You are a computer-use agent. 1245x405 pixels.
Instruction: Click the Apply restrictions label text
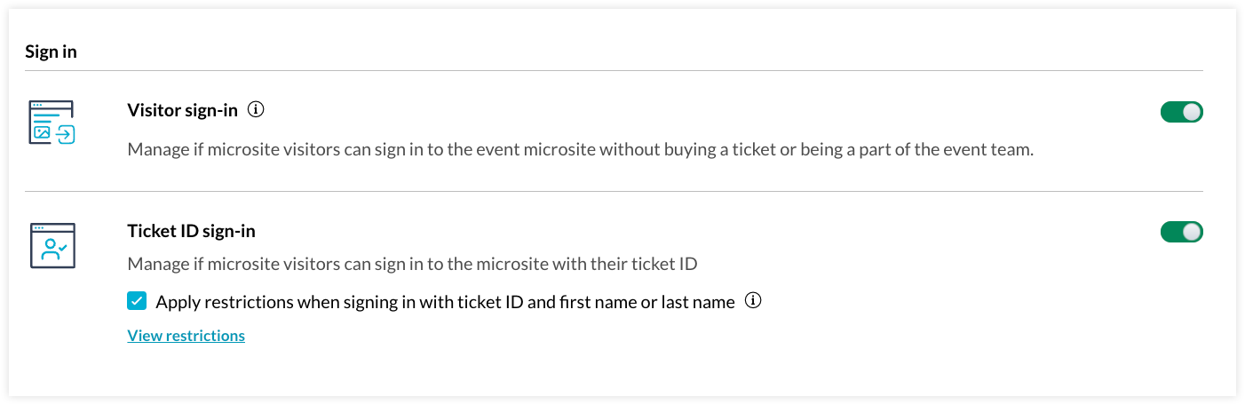click(445, 302)
